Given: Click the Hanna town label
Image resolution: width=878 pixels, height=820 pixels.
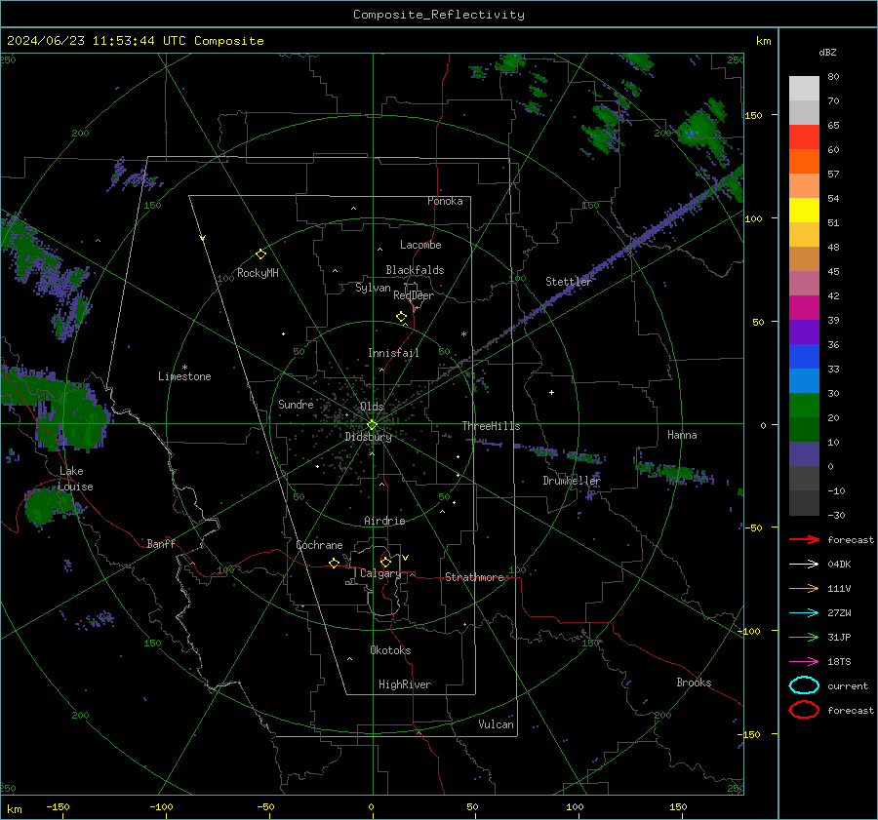Looking at the screenshot, I should tap(682, 435).
